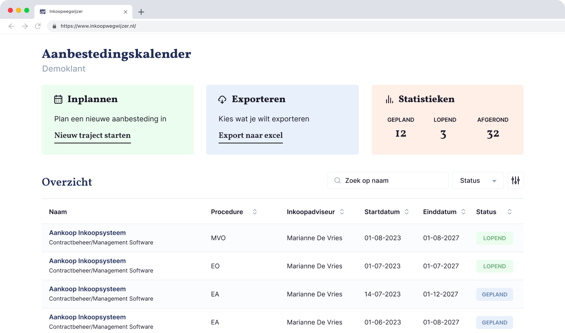The image size is (565, 333).
Task: Click the magnifier icon in search box
Action: 337,181
